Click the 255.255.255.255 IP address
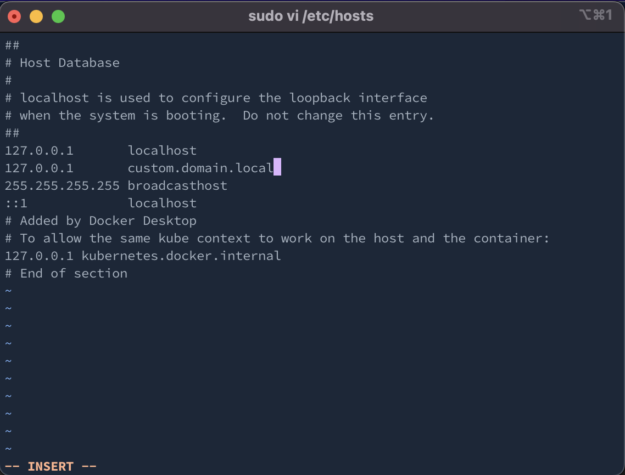 coord(62,186)
